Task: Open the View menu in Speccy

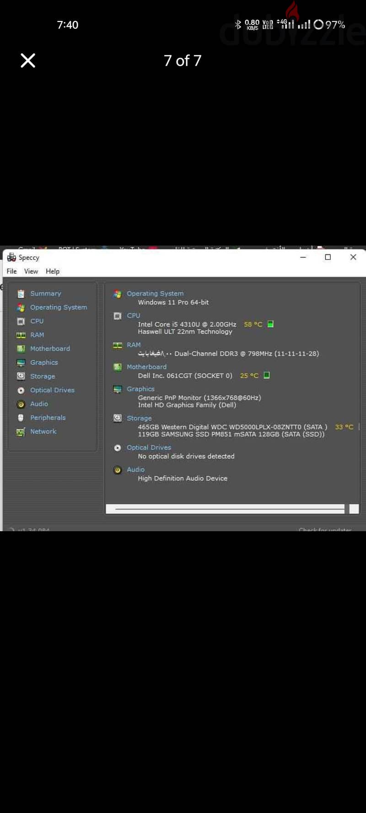Action: coord(31,271)
